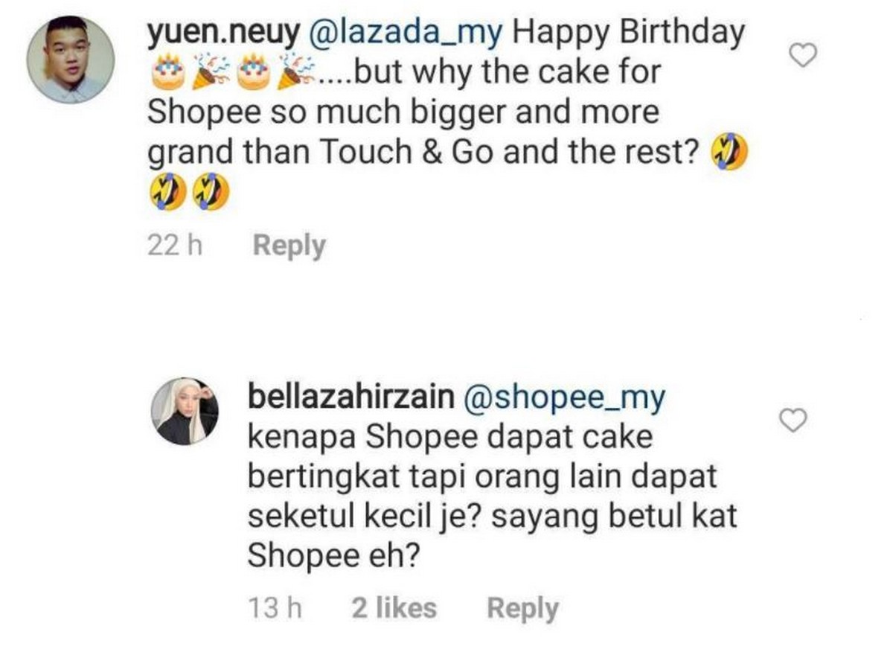
Task: Click the two laughing emojis above 22 h
Action: tap(188, 194)
